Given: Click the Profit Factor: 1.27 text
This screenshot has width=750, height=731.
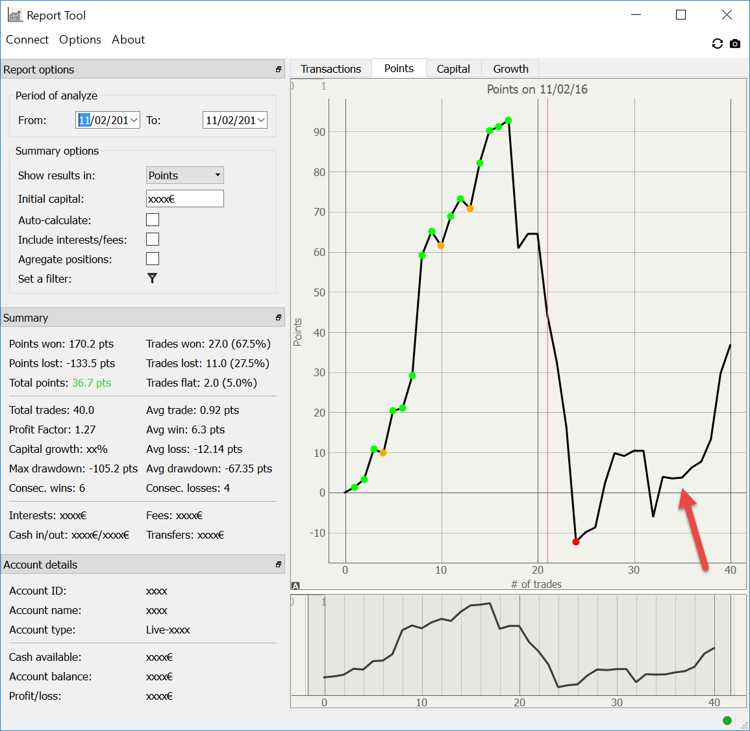Looking at the screenshot, I should click(x=52, y=430).
